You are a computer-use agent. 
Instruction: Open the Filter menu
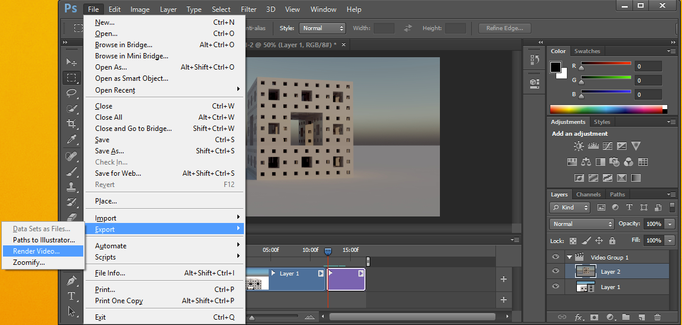pos(249,9)
